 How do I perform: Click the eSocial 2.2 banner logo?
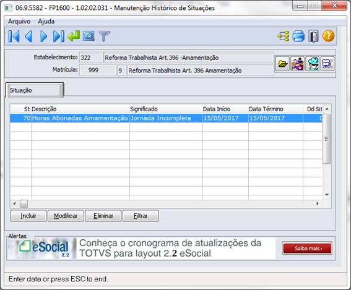41,249
